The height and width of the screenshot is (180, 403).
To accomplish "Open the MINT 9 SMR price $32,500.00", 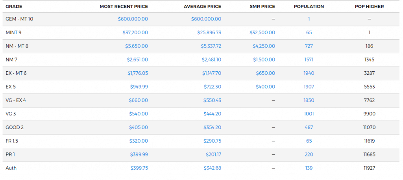I will 262,33.
